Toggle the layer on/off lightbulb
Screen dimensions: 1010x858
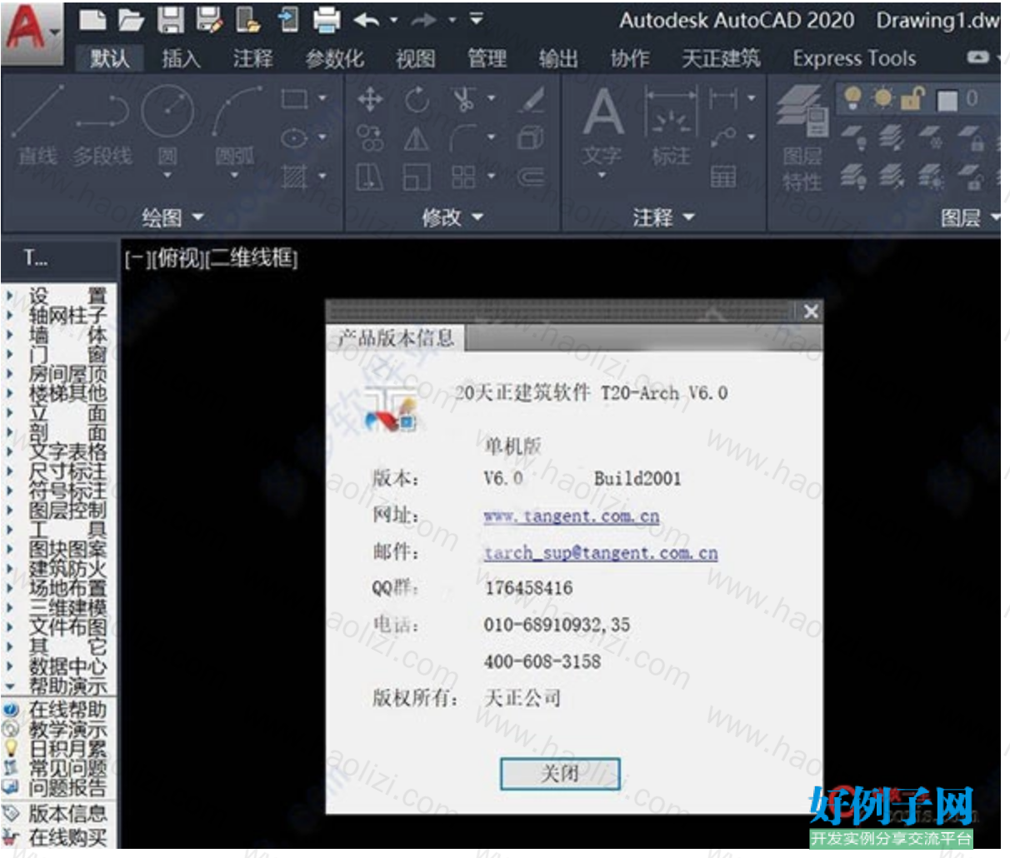[x=852, y=97]
